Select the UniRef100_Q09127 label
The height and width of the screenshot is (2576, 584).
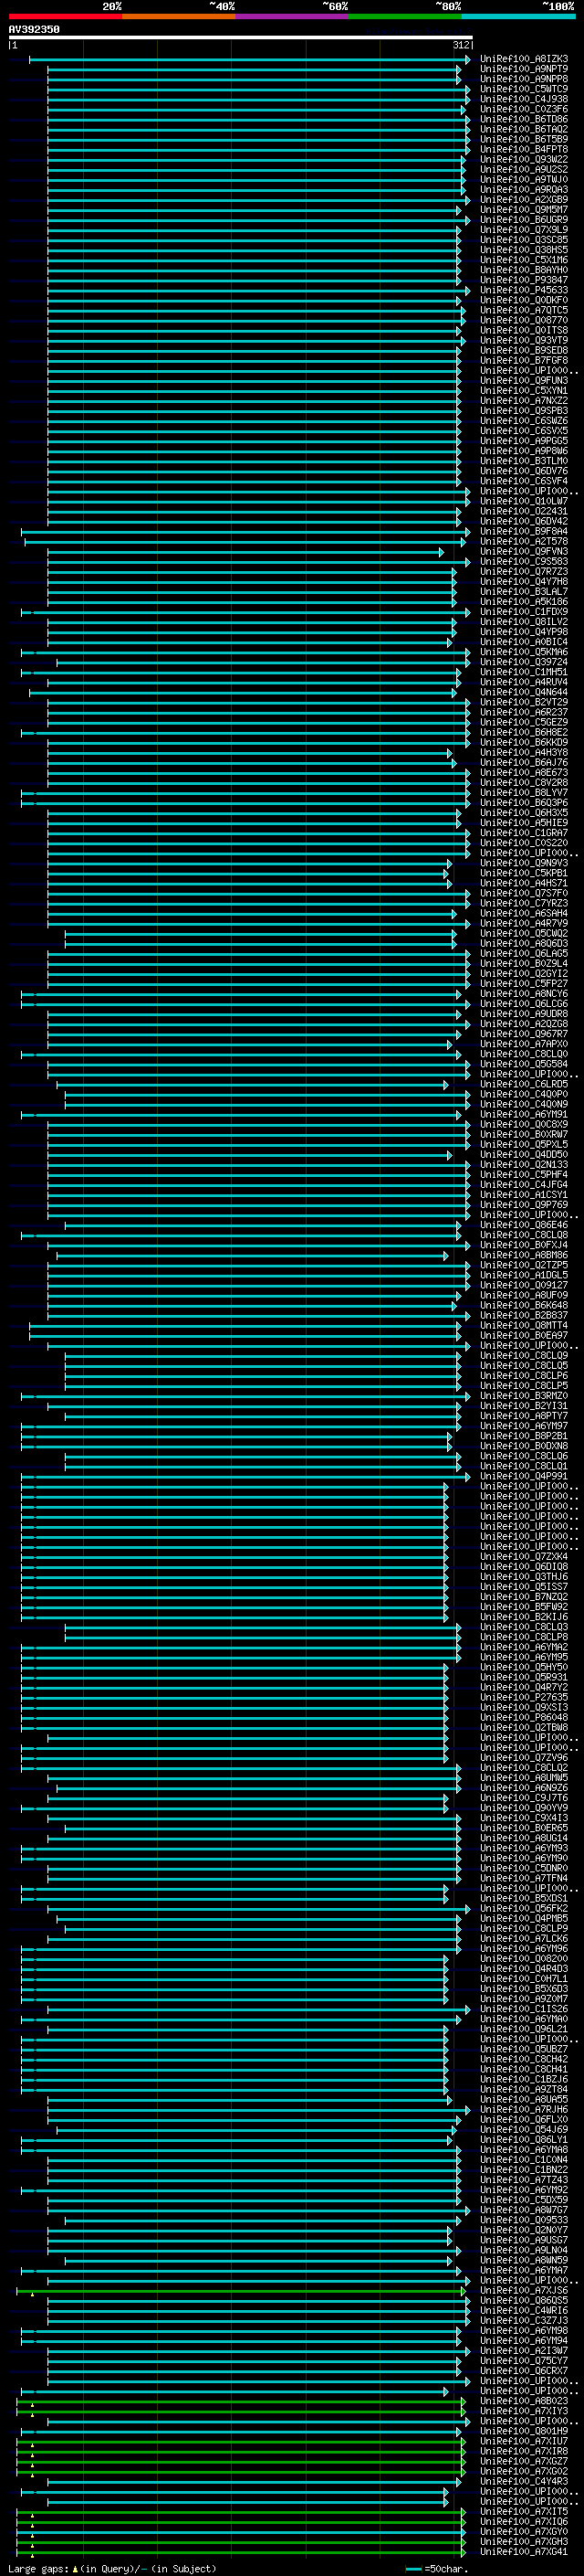[524, 1285]
